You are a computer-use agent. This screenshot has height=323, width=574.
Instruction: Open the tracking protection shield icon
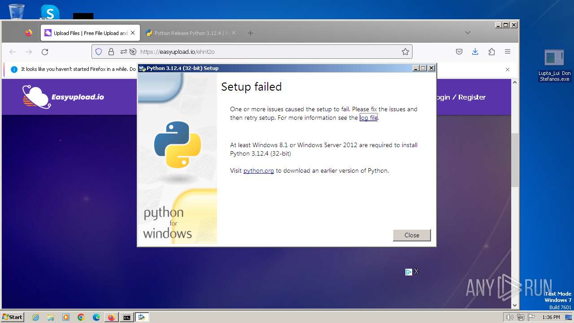point(99,52)
